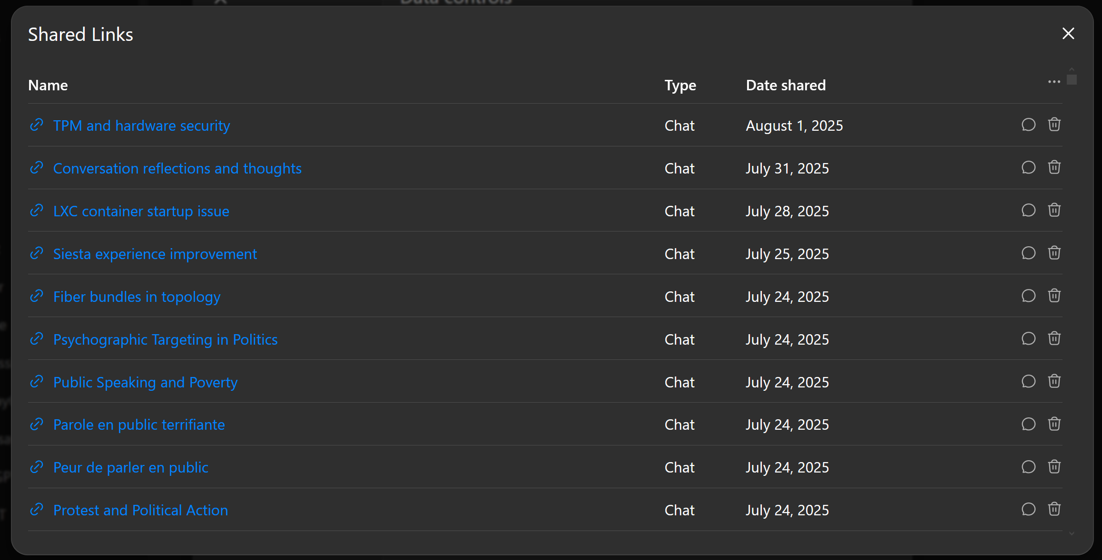View source chat for Protest and Political Action
1102x560 pixels.
tap(1028, 509)
